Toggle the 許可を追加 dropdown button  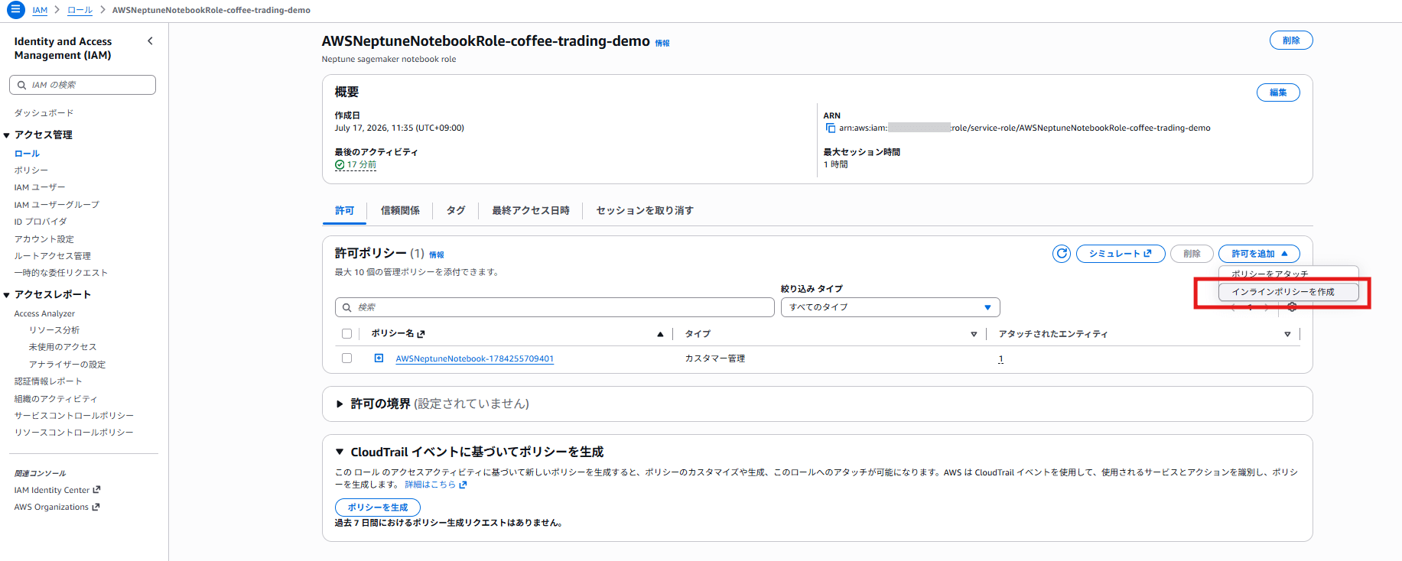[x=1259, y=254]
